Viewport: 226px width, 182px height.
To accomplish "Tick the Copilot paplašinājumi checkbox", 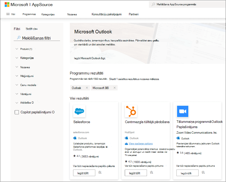I will [x=17, y=112].
